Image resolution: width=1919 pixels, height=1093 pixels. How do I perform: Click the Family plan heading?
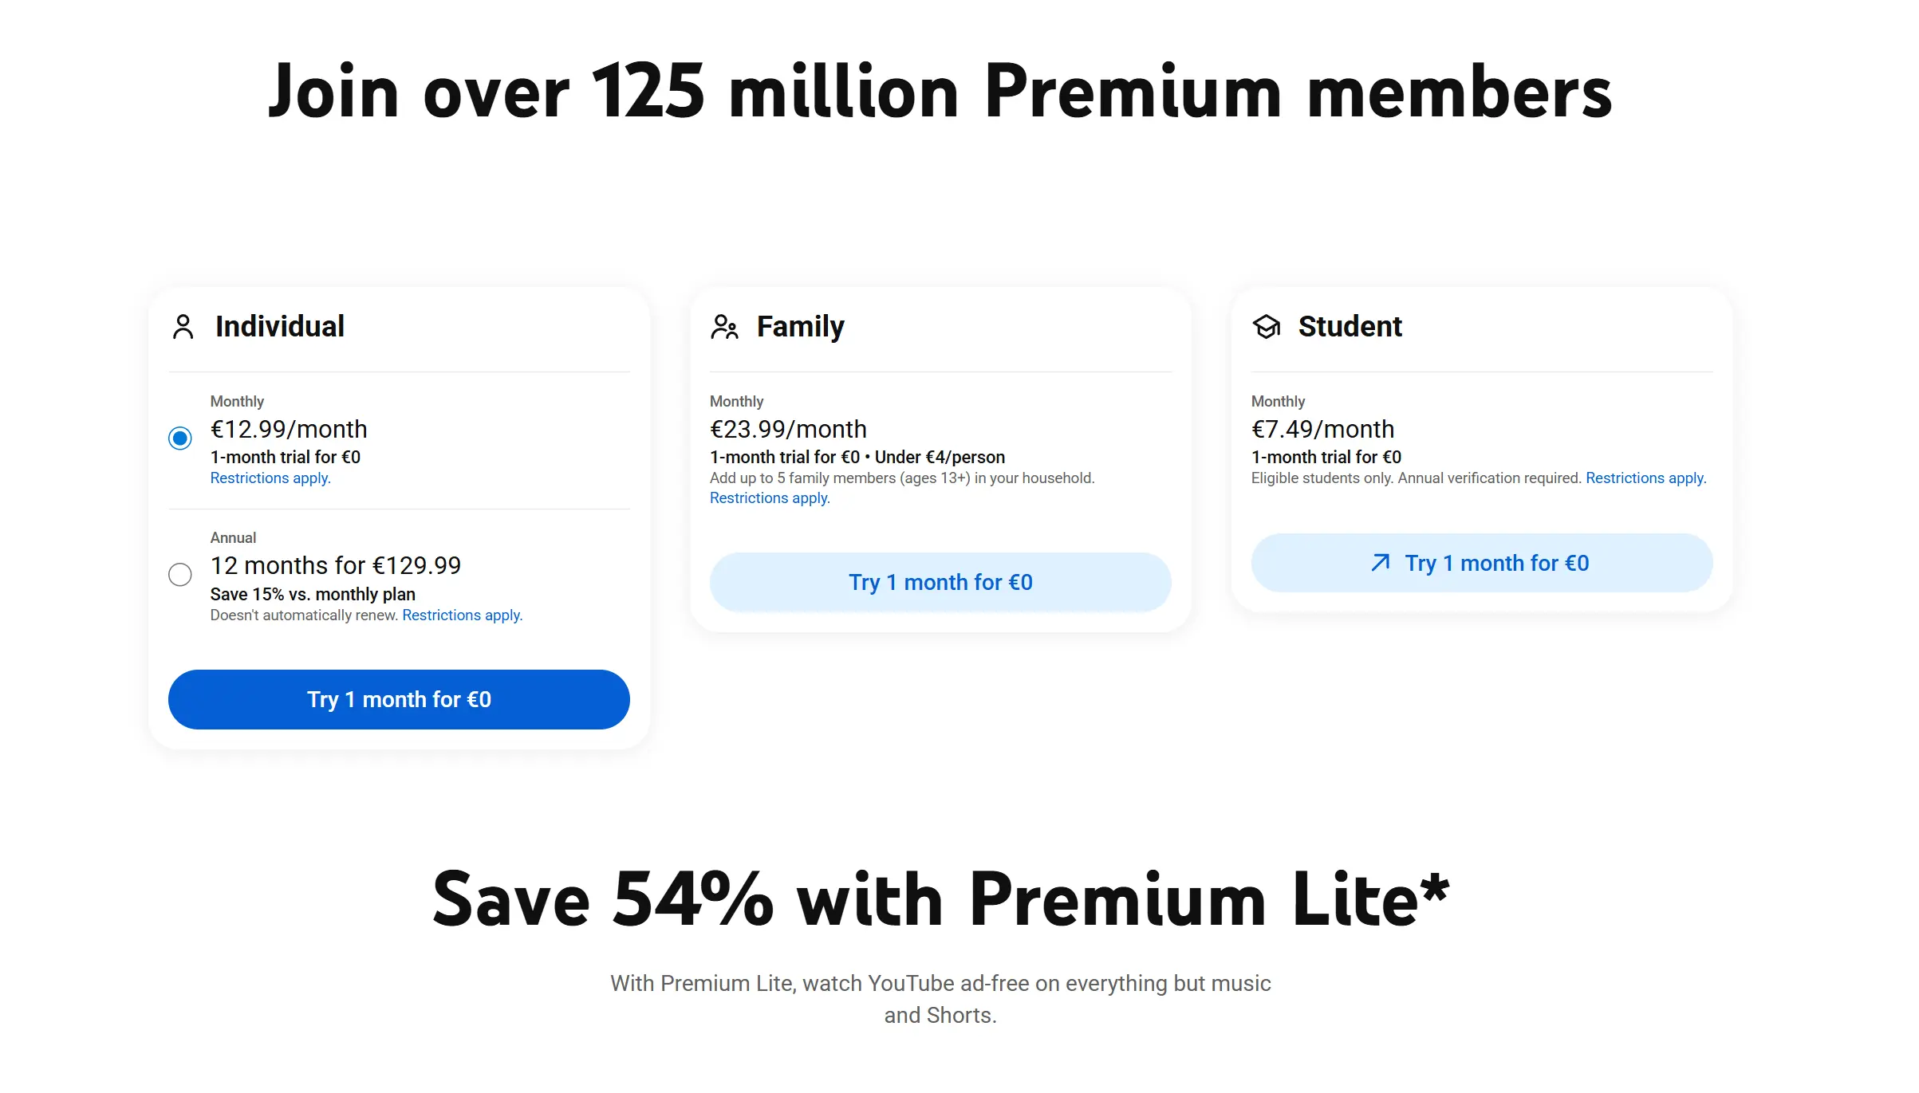click(x=800, y=327)
